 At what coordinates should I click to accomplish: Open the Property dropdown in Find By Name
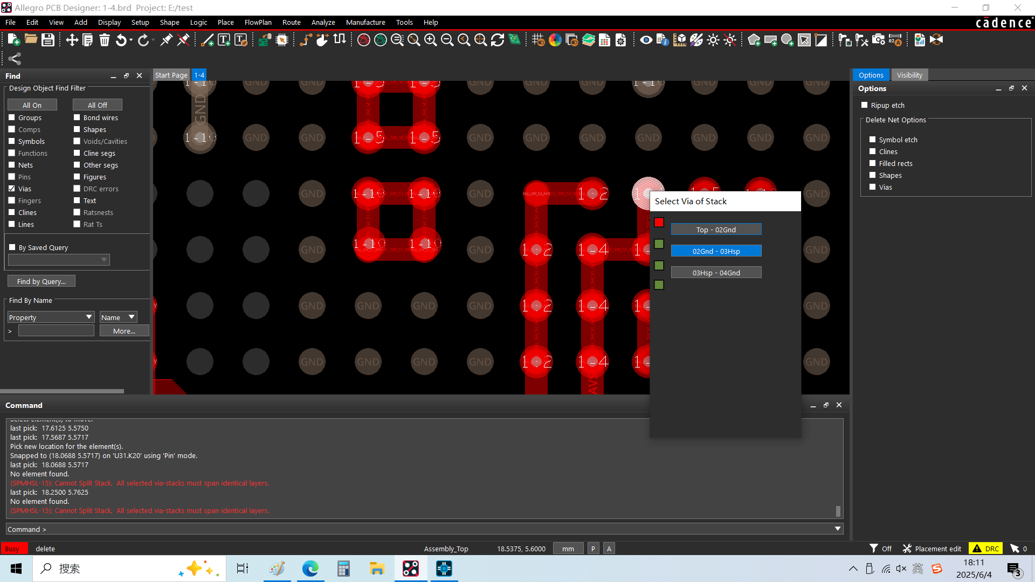point(89,317)
